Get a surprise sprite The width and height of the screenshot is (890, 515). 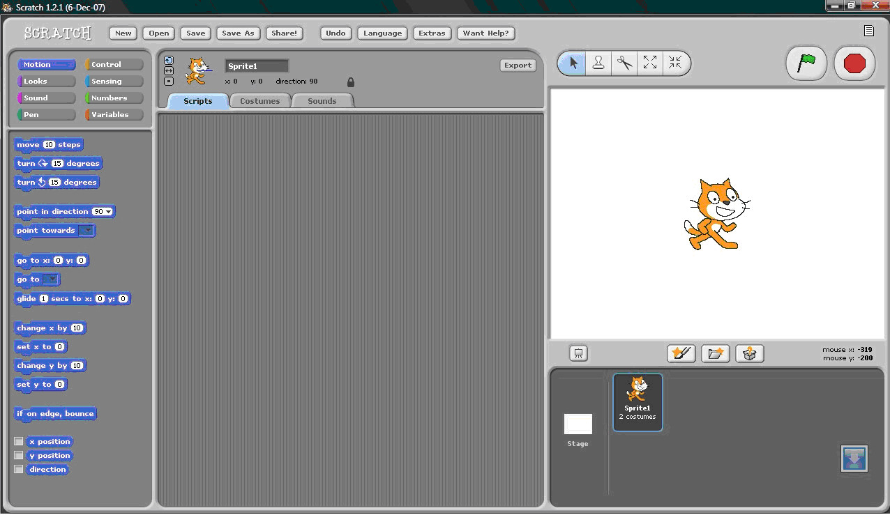(x=749, y=353)
